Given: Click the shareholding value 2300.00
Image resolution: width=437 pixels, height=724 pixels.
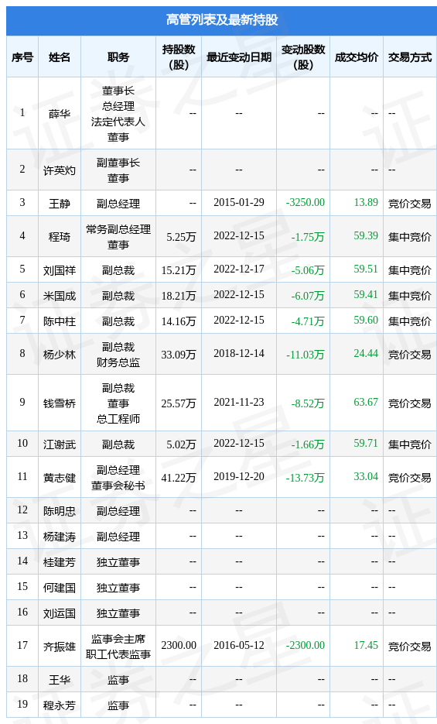Looking at the screenshot, I should 179,645.
